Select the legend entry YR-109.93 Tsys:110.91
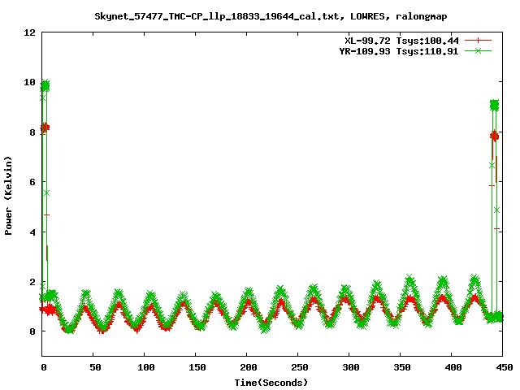 [x=399, y=51]
